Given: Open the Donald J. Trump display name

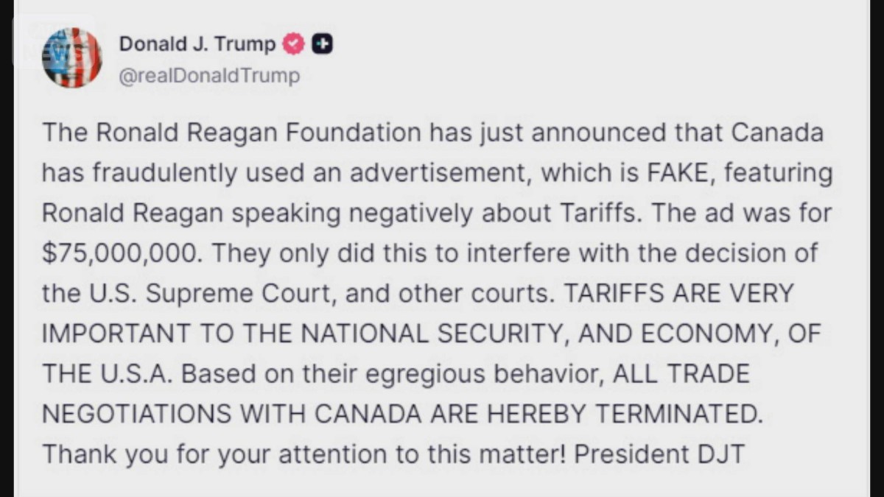Looking at the screenshot, I should tap(197, 44).
